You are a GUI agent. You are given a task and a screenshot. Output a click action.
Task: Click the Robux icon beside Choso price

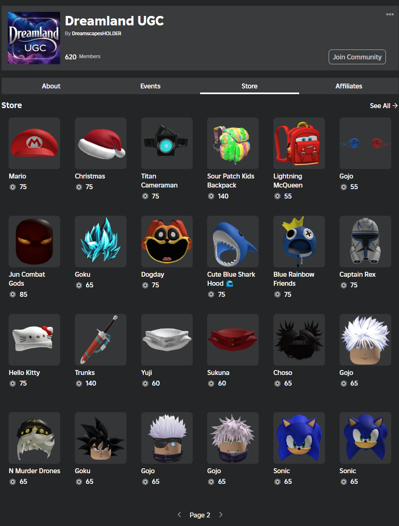[277, 384]
